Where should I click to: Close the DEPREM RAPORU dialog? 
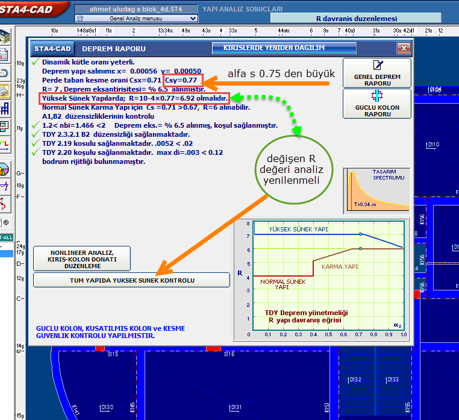point(403,48)
